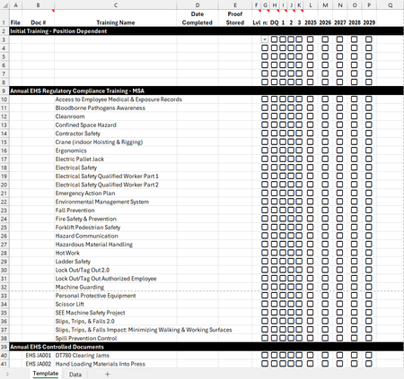The width and height of the screenshot is (404, 379).
Task: Check the 2026 box for Scissor Lift
Action: (x=325, y=304)
